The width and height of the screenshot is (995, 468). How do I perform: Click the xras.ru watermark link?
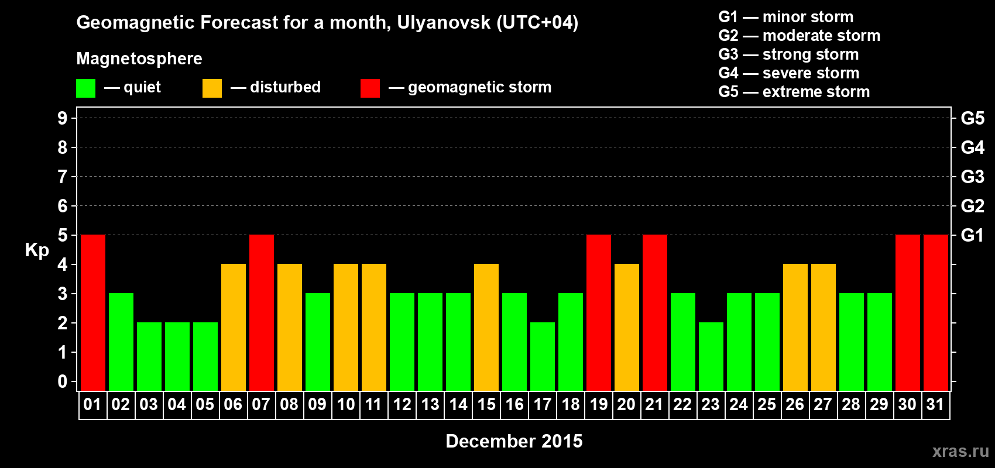pyautogui.click(x=960, y=451)
